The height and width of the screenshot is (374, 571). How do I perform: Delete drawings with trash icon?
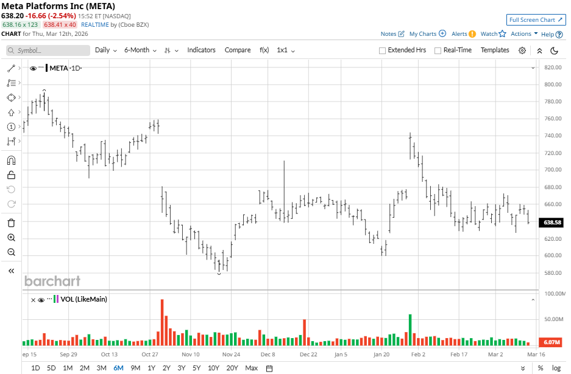11,223
